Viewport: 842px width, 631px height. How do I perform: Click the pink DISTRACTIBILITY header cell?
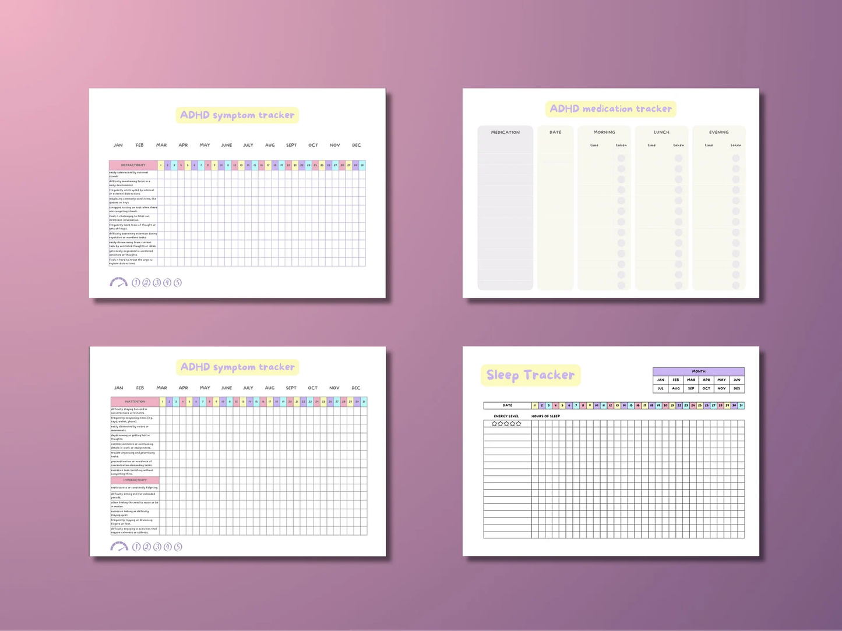pos(133,165)
